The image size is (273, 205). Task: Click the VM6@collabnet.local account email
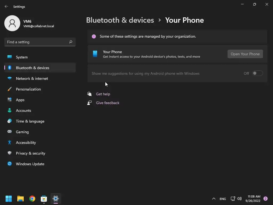(x=39, y=26)
